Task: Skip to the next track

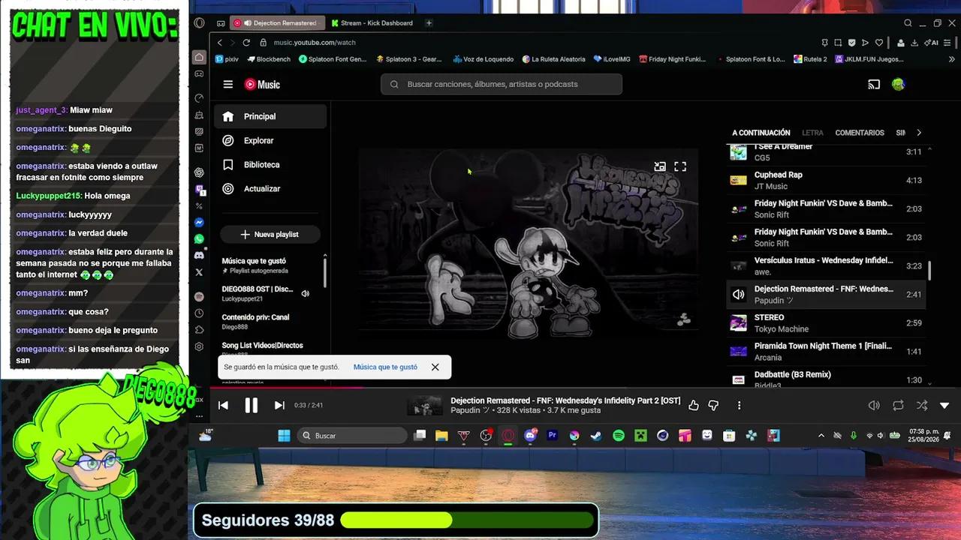Action: point(279,406)
